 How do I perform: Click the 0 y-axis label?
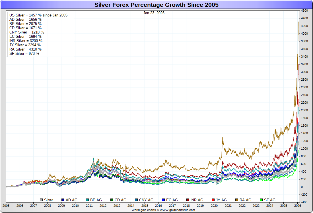tap(302, 187)
